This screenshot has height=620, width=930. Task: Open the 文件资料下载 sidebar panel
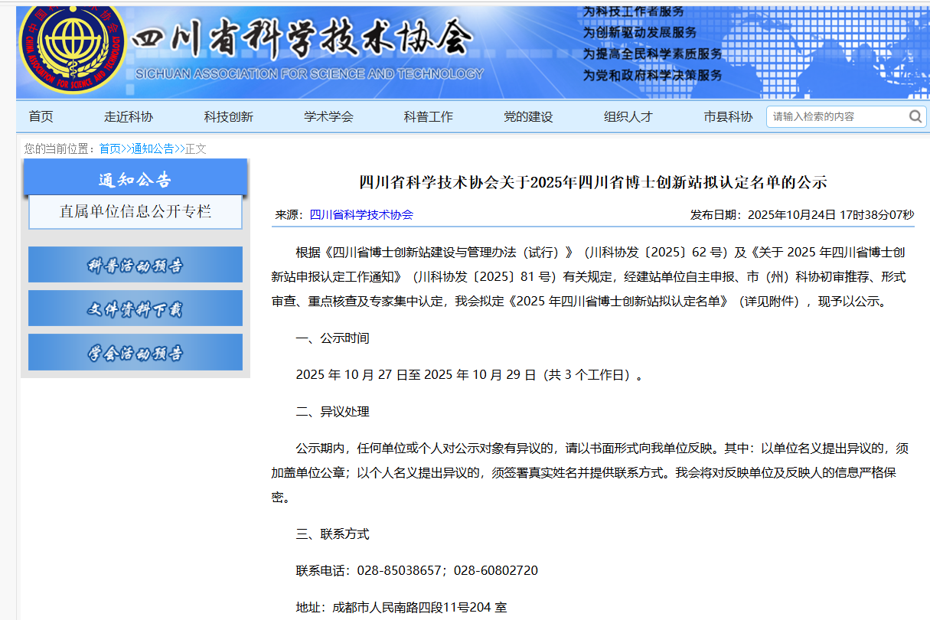(135, 308)
